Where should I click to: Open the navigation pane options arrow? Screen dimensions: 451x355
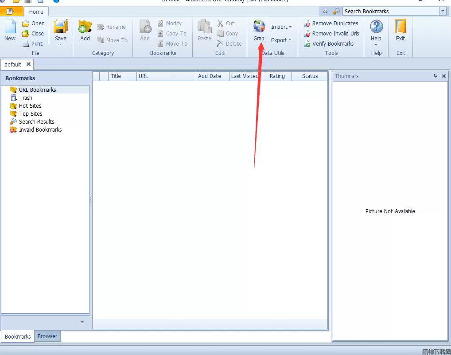point(82,322)
